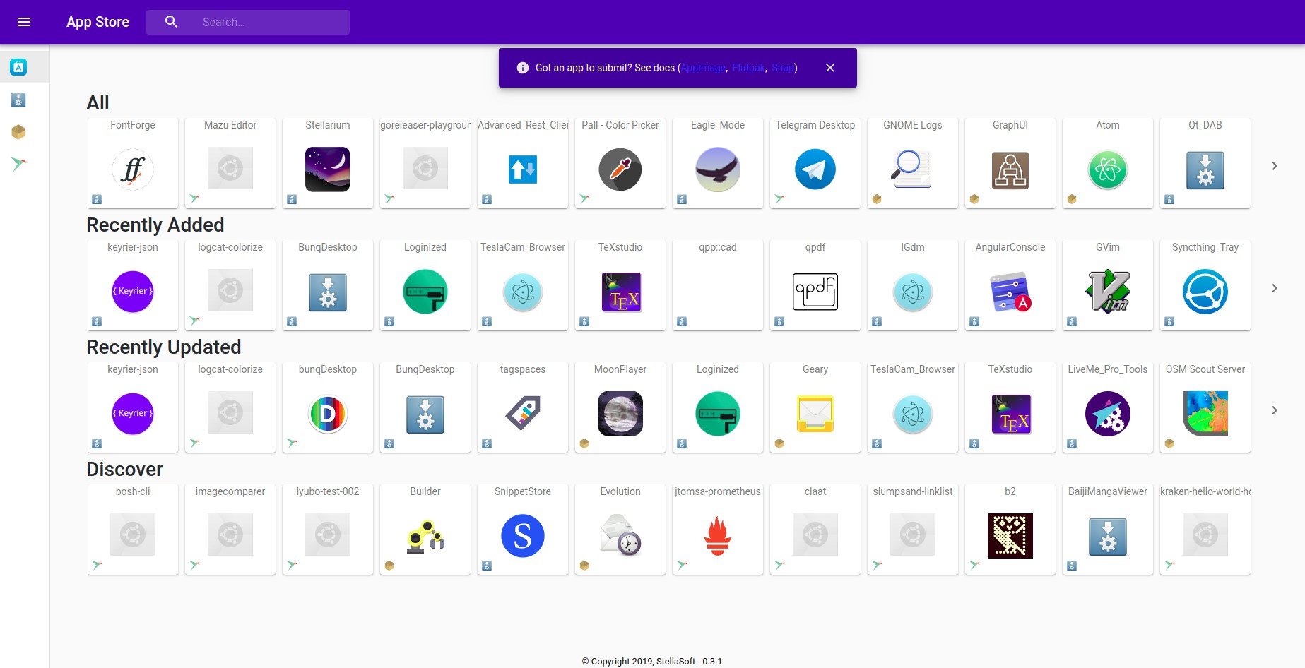
Task: Open the Stellarium app icon
Action: click(x=327, y=169)
